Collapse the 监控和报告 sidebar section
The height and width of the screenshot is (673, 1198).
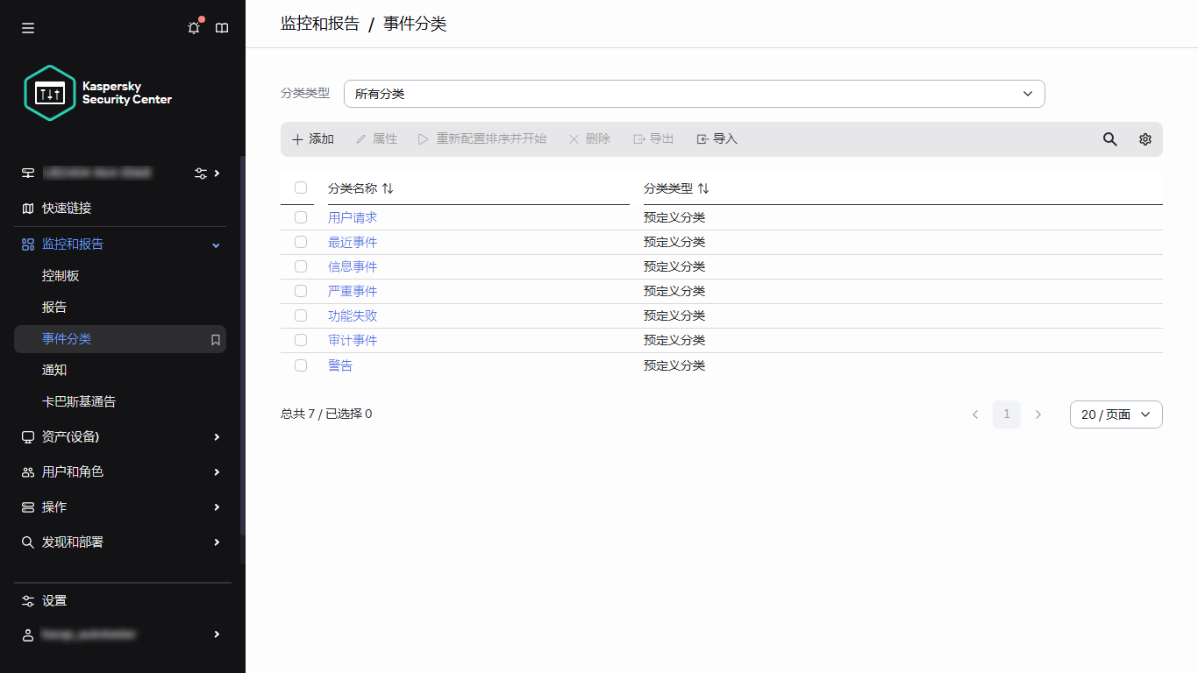[215, 244]
